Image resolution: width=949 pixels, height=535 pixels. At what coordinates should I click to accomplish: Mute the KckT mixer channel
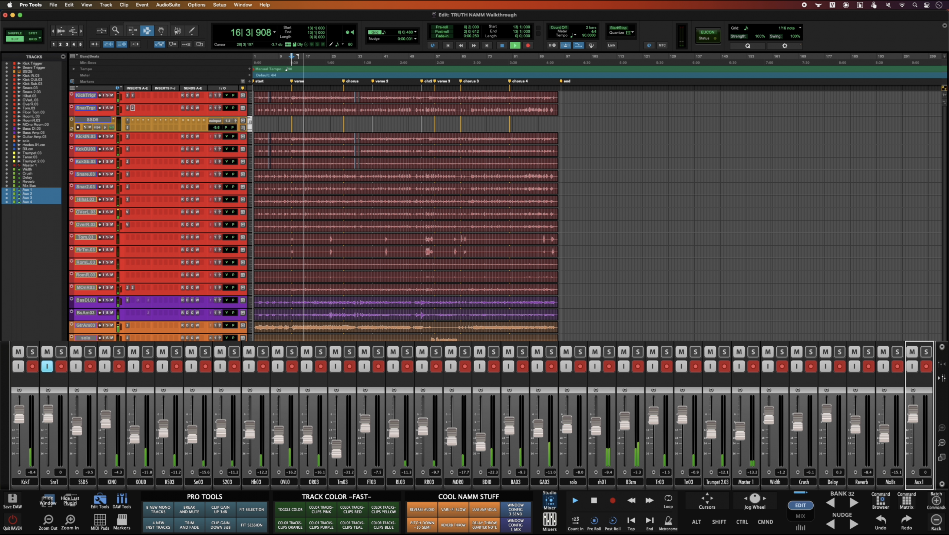coord(18,352)
